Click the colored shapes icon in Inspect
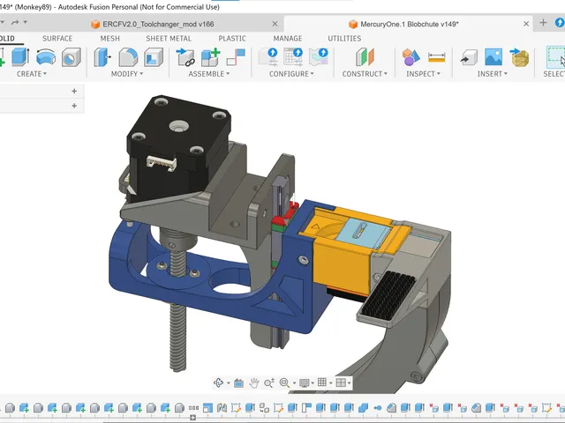Viewport: 565px width, 423px height. pyautogui.click(x=411, y=57)
